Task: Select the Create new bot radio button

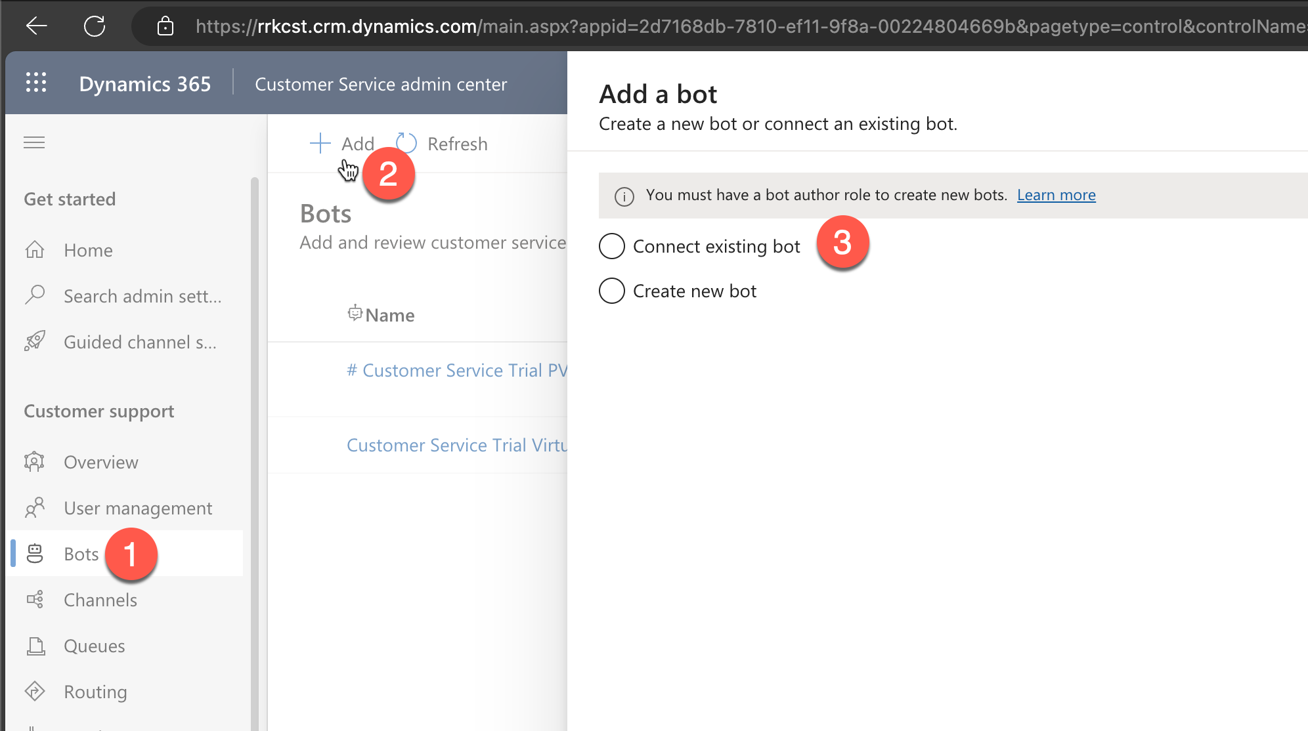Action: pyautogui.click(x=611, y=291)
